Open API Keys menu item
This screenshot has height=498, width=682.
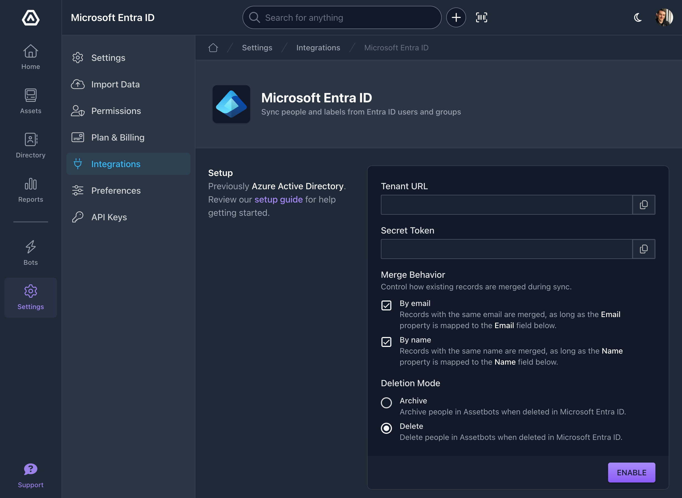pos(128,217)
